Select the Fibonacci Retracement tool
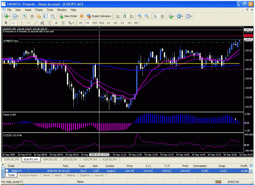 point(49,23)
